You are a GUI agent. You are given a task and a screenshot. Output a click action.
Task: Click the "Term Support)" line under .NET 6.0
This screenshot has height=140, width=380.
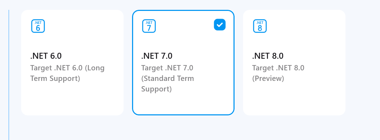(x=55, y=78)
